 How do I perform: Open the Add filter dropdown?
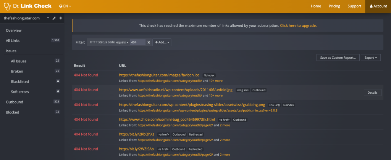tap(162, 42)
